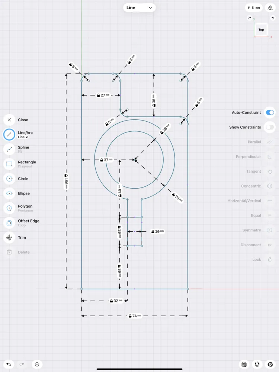Select the Circle tool icon
279x372 pixels.
(9, 179)
